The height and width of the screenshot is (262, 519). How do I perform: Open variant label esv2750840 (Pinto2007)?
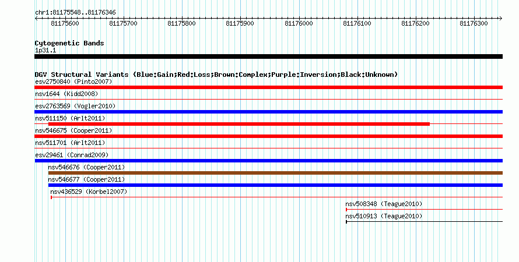(73, 82)
